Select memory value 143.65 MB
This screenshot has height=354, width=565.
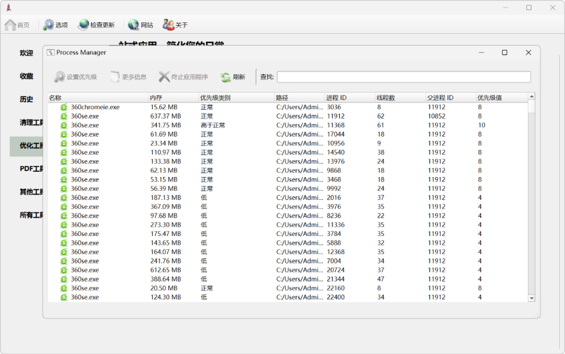click(x=165, y=243)
